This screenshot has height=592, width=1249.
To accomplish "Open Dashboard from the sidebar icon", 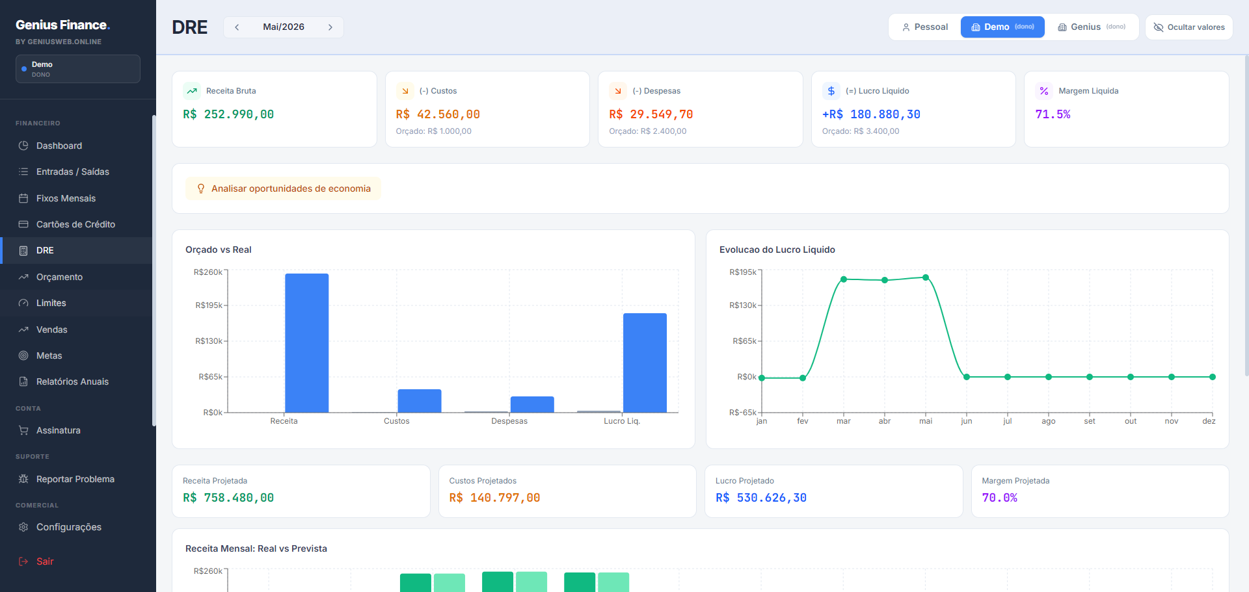I will click(x=23, y=146).
